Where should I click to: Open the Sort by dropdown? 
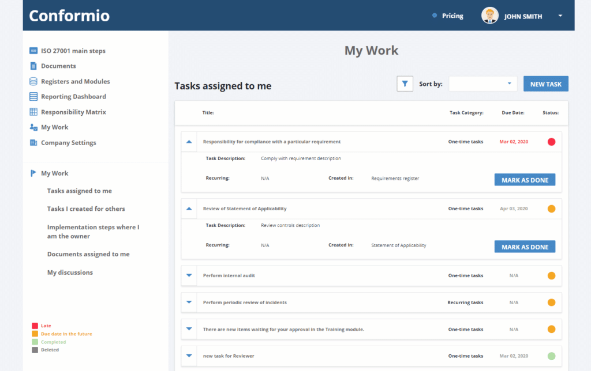[x=482, y=84]
